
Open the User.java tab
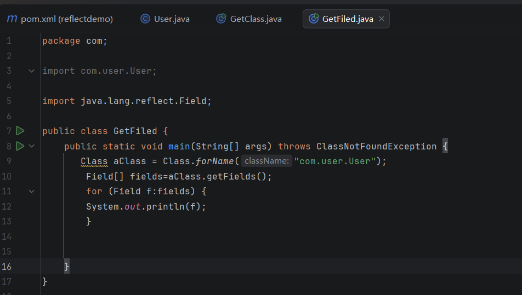point(165,19)
